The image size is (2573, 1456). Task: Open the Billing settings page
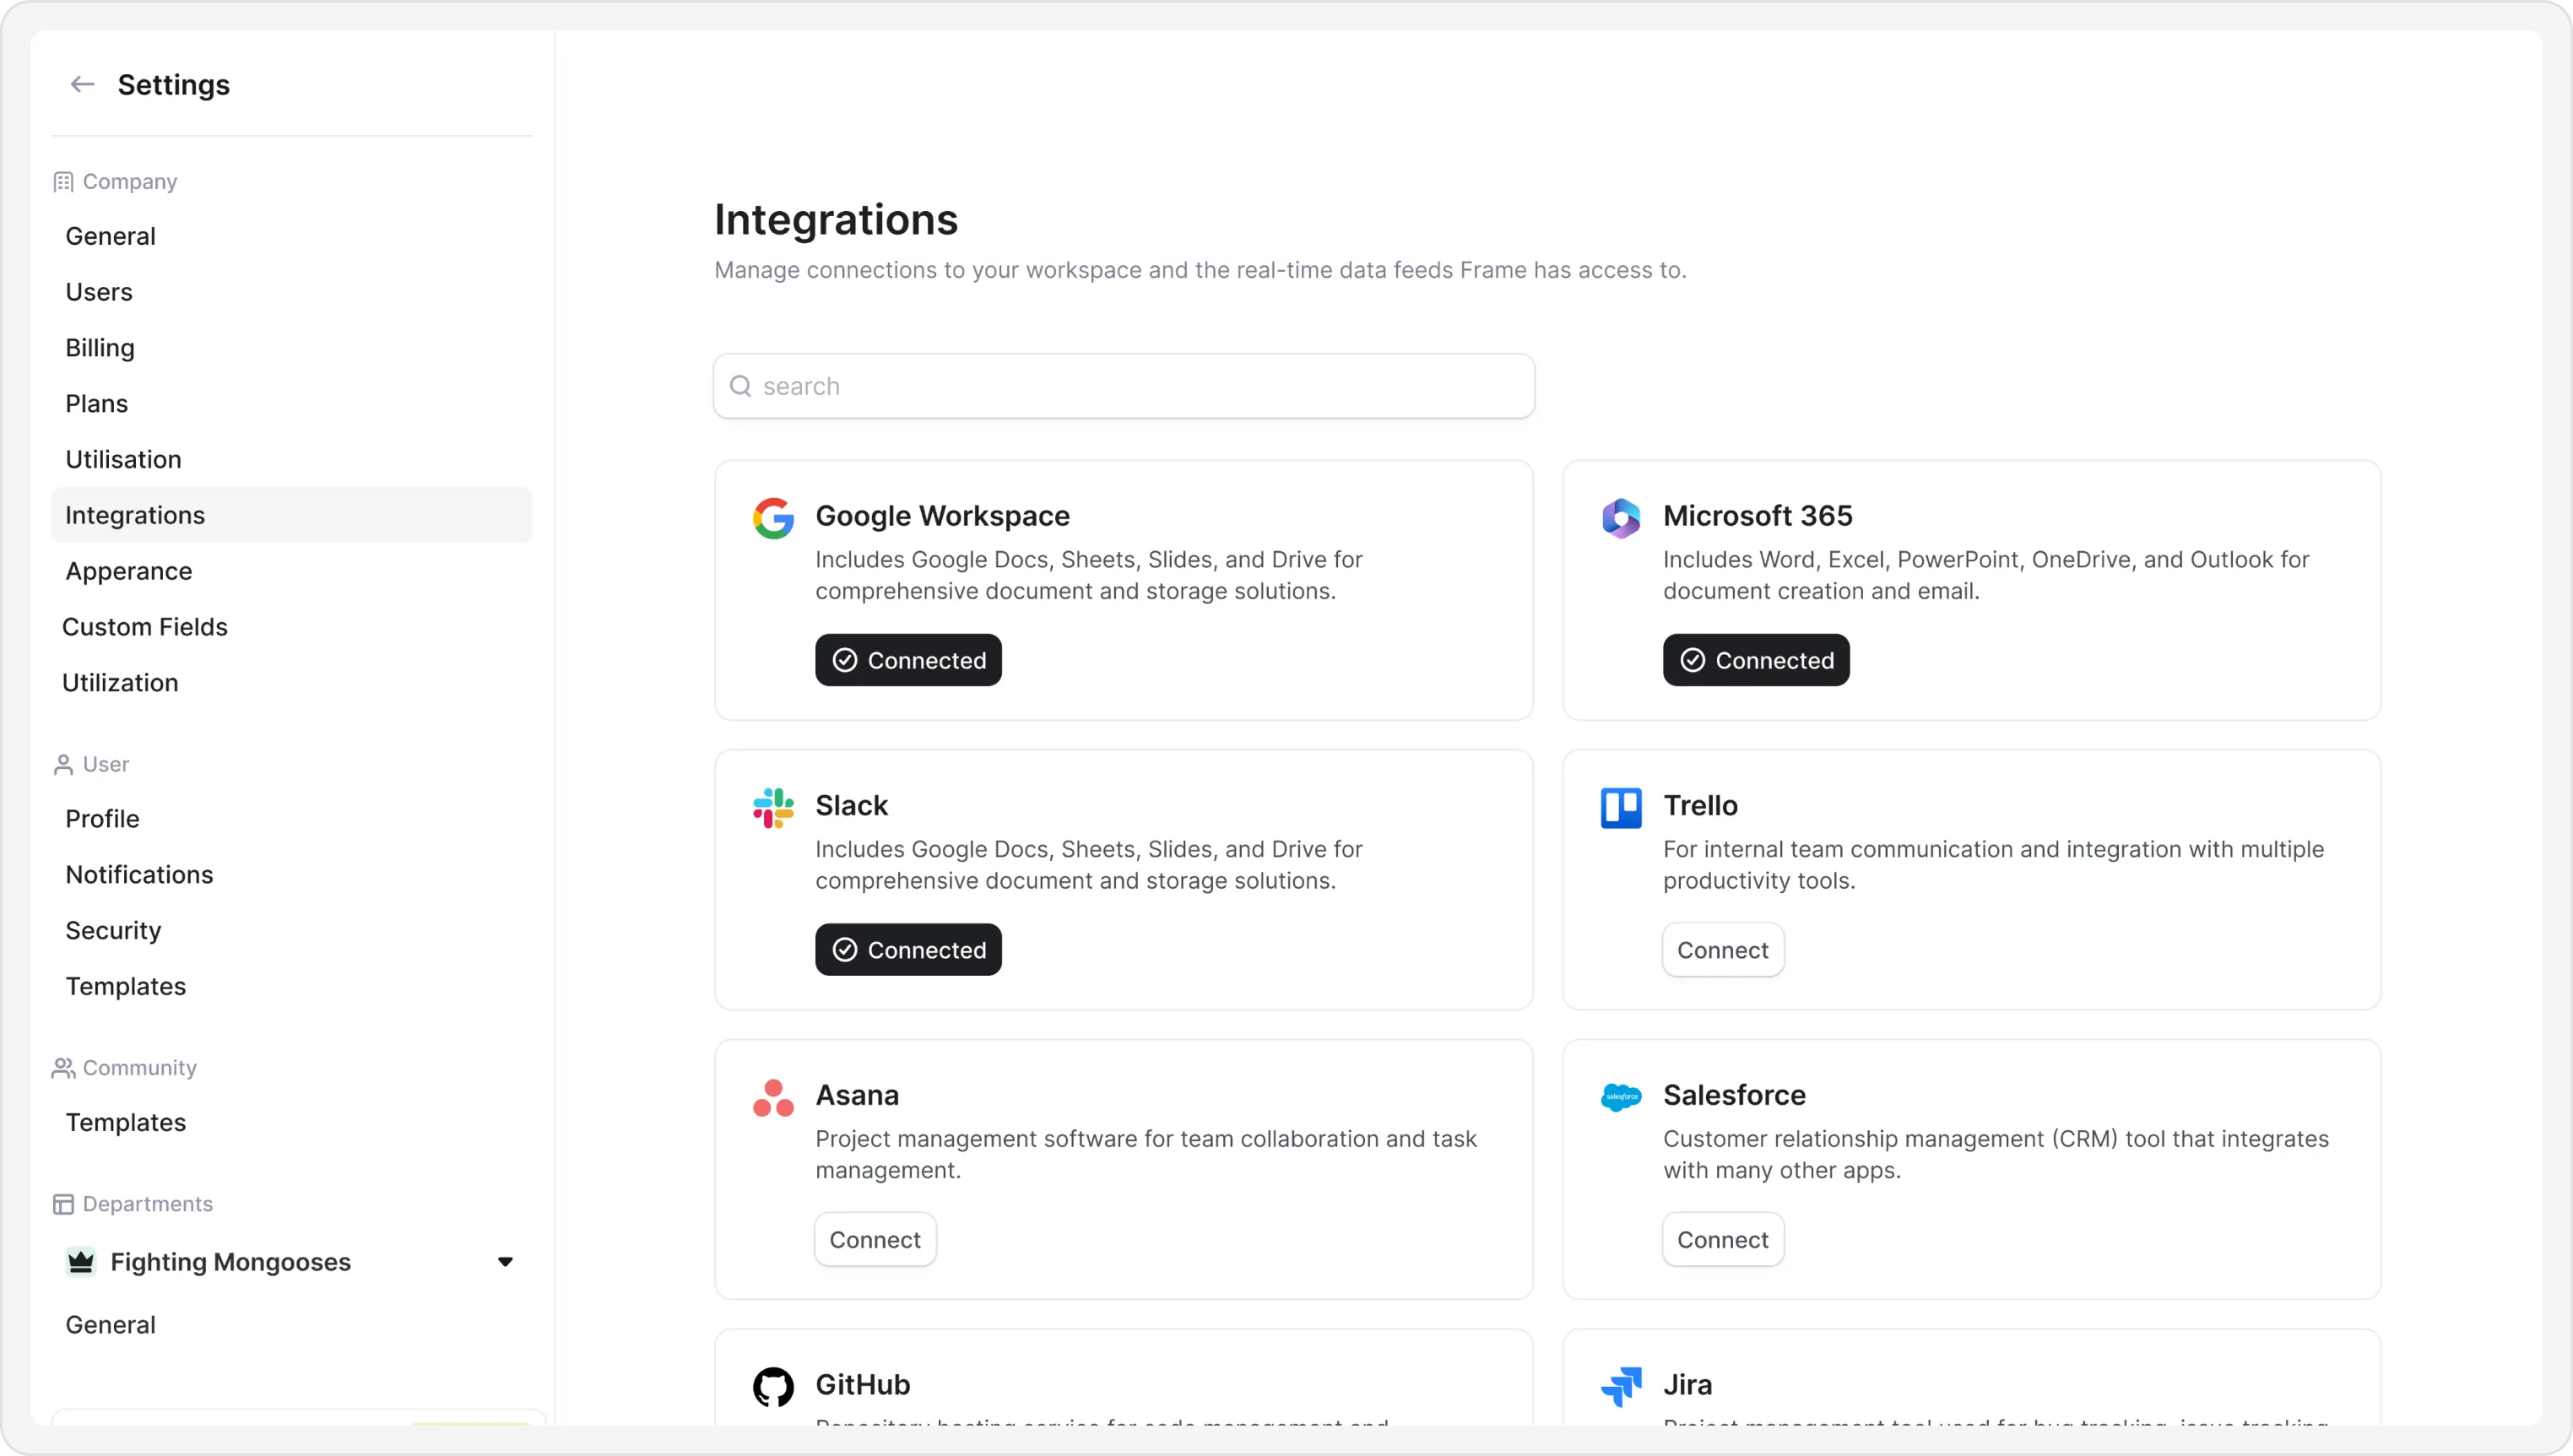tap(100, 348)
